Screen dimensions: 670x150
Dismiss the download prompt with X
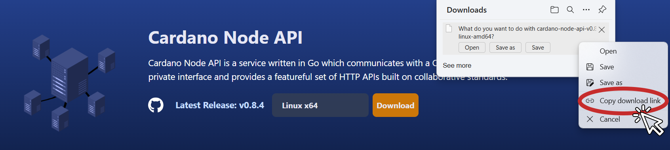point(601,30)
